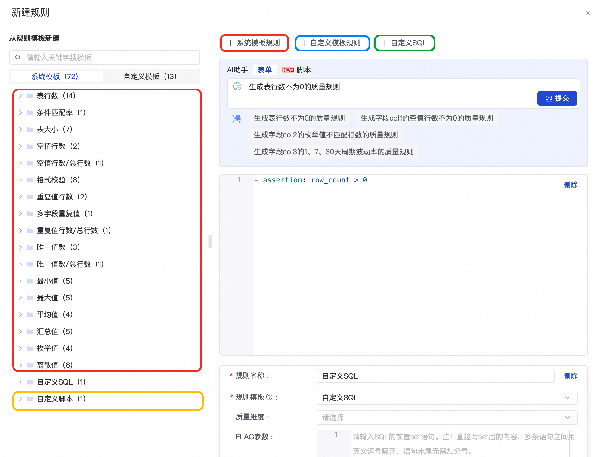The image size is (600, 457).
Task: Add a 自定义SQL rule
Action: [404, 43]
